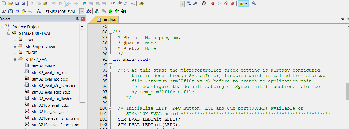Open the search text combo box dropdown
The image size is (349, 129).
coord(182,4)
